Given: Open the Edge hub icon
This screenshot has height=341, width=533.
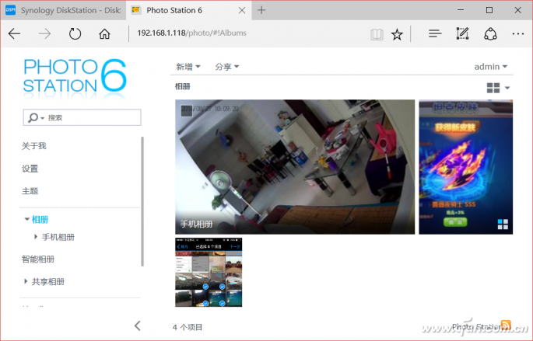Looking at the screenshot, I should (x=435, y=34).
